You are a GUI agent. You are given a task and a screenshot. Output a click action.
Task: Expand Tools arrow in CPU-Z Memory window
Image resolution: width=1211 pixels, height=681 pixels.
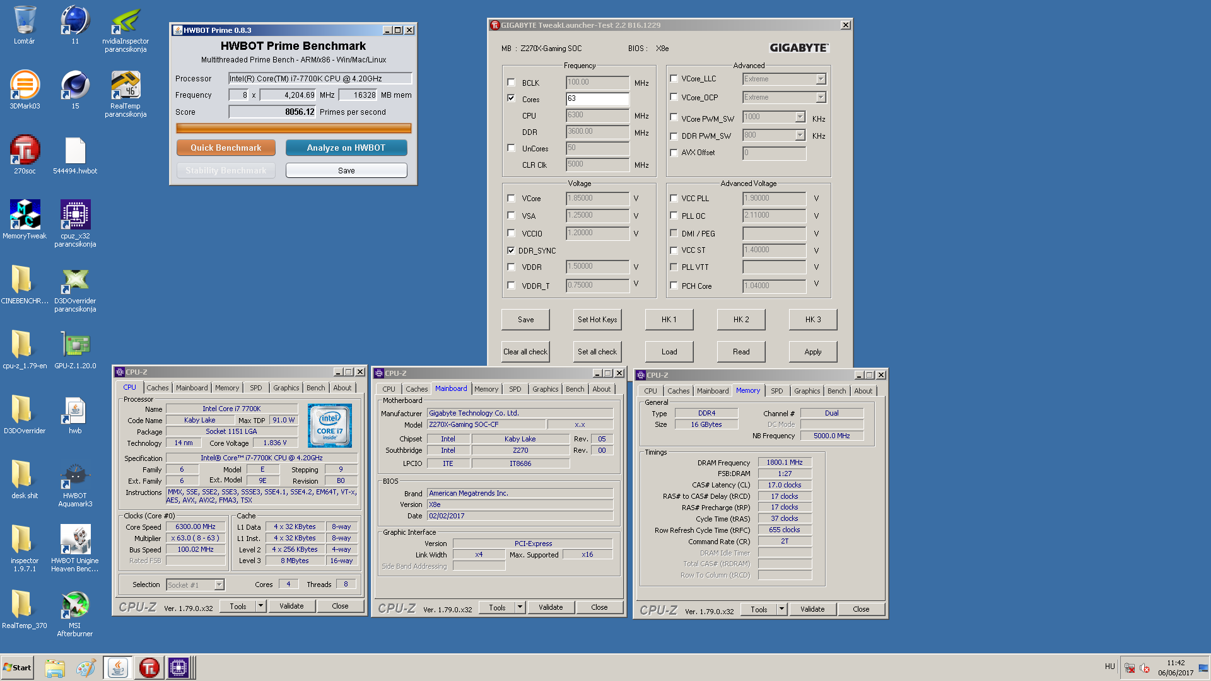781,609
